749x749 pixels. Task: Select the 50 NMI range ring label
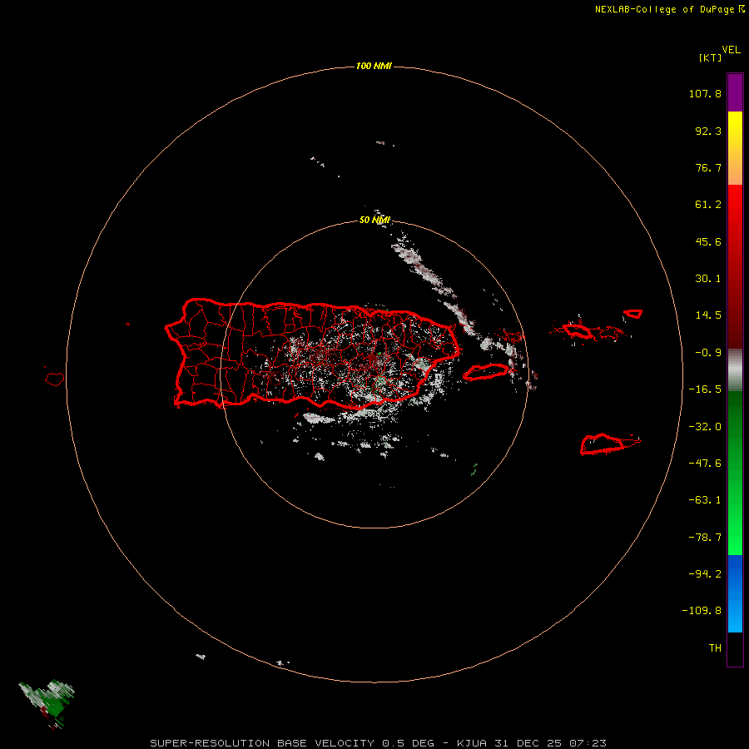(x=374, y=220)
